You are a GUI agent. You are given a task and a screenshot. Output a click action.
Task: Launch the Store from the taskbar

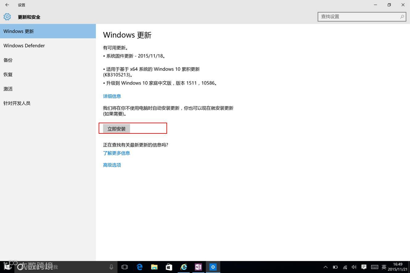[x=169, y=267]
